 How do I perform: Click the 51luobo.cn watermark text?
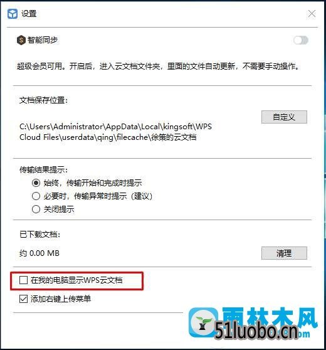click(x=256, y=331)
